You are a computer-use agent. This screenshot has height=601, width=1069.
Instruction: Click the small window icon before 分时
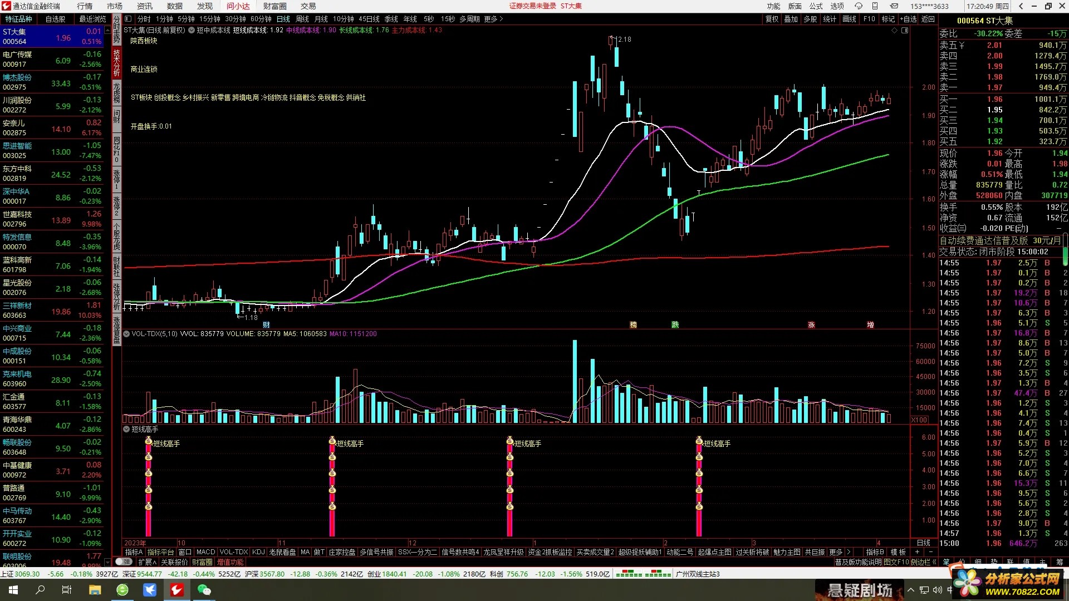pyautogui.click(x=128, y=19)
